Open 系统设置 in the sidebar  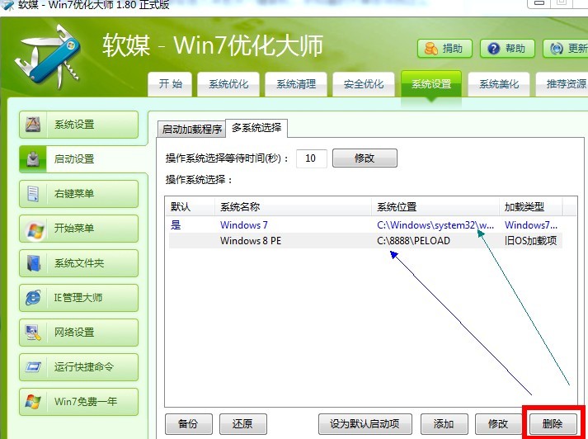[x=78, y=125]
